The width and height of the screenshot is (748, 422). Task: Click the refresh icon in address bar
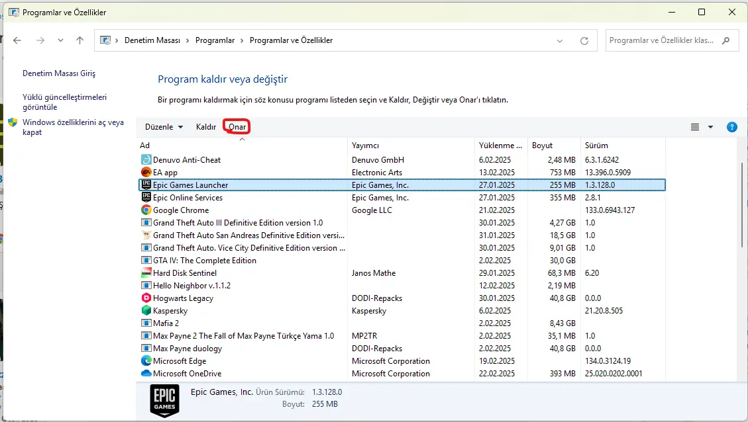point(584,41)
